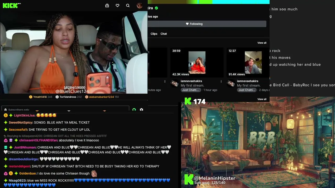The image size is (335, 188).
Task: Click the 18284/19000 counter text
Action: pyautogui.click(x=74, y=87)
